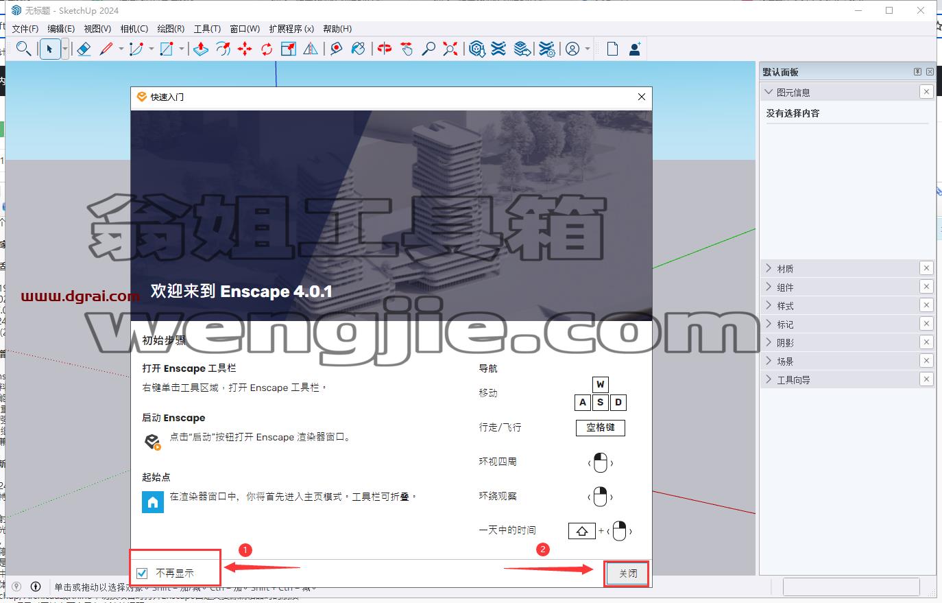Close the 样式 panel with X

pos(926,305)
